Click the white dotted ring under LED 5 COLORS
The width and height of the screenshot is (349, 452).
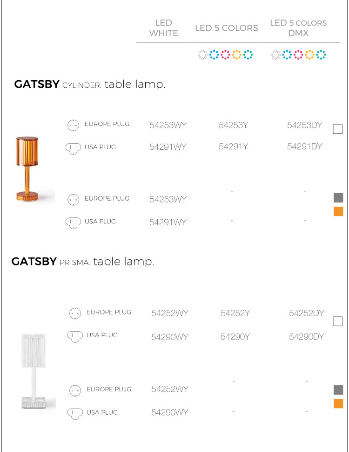202,55
